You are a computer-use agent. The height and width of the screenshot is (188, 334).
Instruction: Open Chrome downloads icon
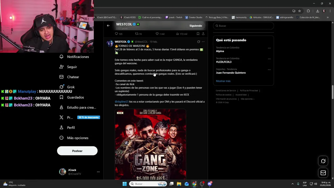318,11
